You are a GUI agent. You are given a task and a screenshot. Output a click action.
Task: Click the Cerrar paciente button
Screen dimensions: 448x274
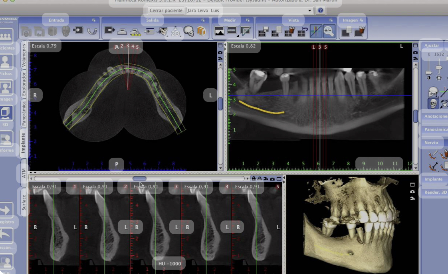click(166, 10)
